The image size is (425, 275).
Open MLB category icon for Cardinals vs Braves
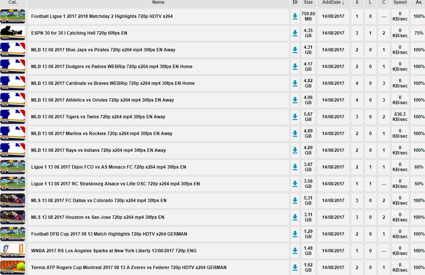point(13,83)
